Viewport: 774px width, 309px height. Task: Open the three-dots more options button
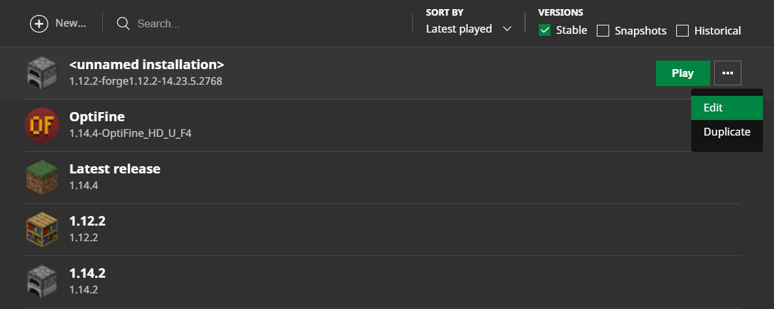pyautogui.click(x=727, y=73)
